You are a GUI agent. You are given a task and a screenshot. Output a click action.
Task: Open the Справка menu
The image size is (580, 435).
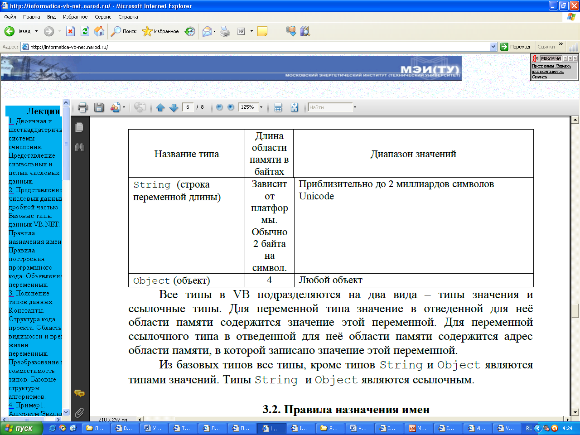pyautogui.click(x=128, y=17)
